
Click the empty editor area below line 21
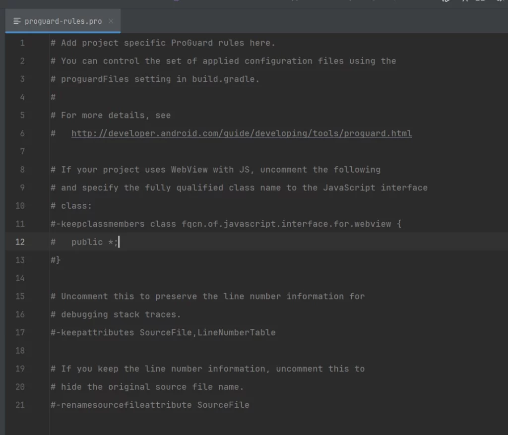click(248, 422)
